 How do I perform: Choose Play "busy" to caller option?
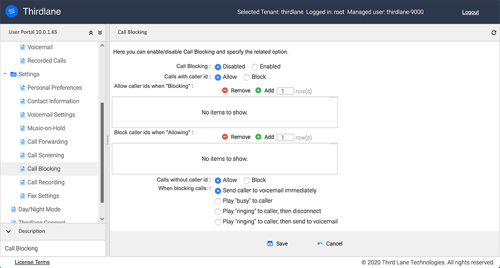pyautogui.click(x=217, y=201)
